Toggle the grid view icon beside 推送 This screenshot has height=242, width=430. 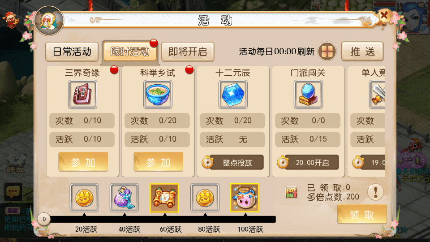[x=327, y=51]
